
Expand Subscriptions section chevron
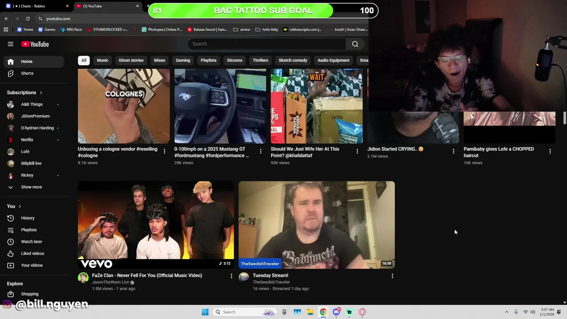click(41, 93)
